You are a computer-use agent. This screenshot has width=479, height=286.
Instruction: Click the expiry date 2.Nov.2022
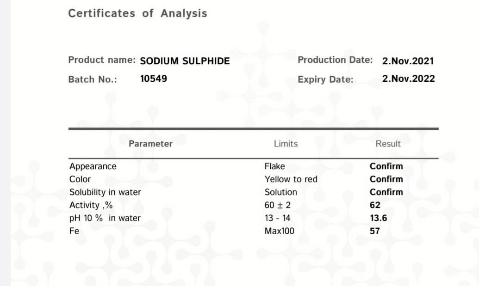click(408, 79)
